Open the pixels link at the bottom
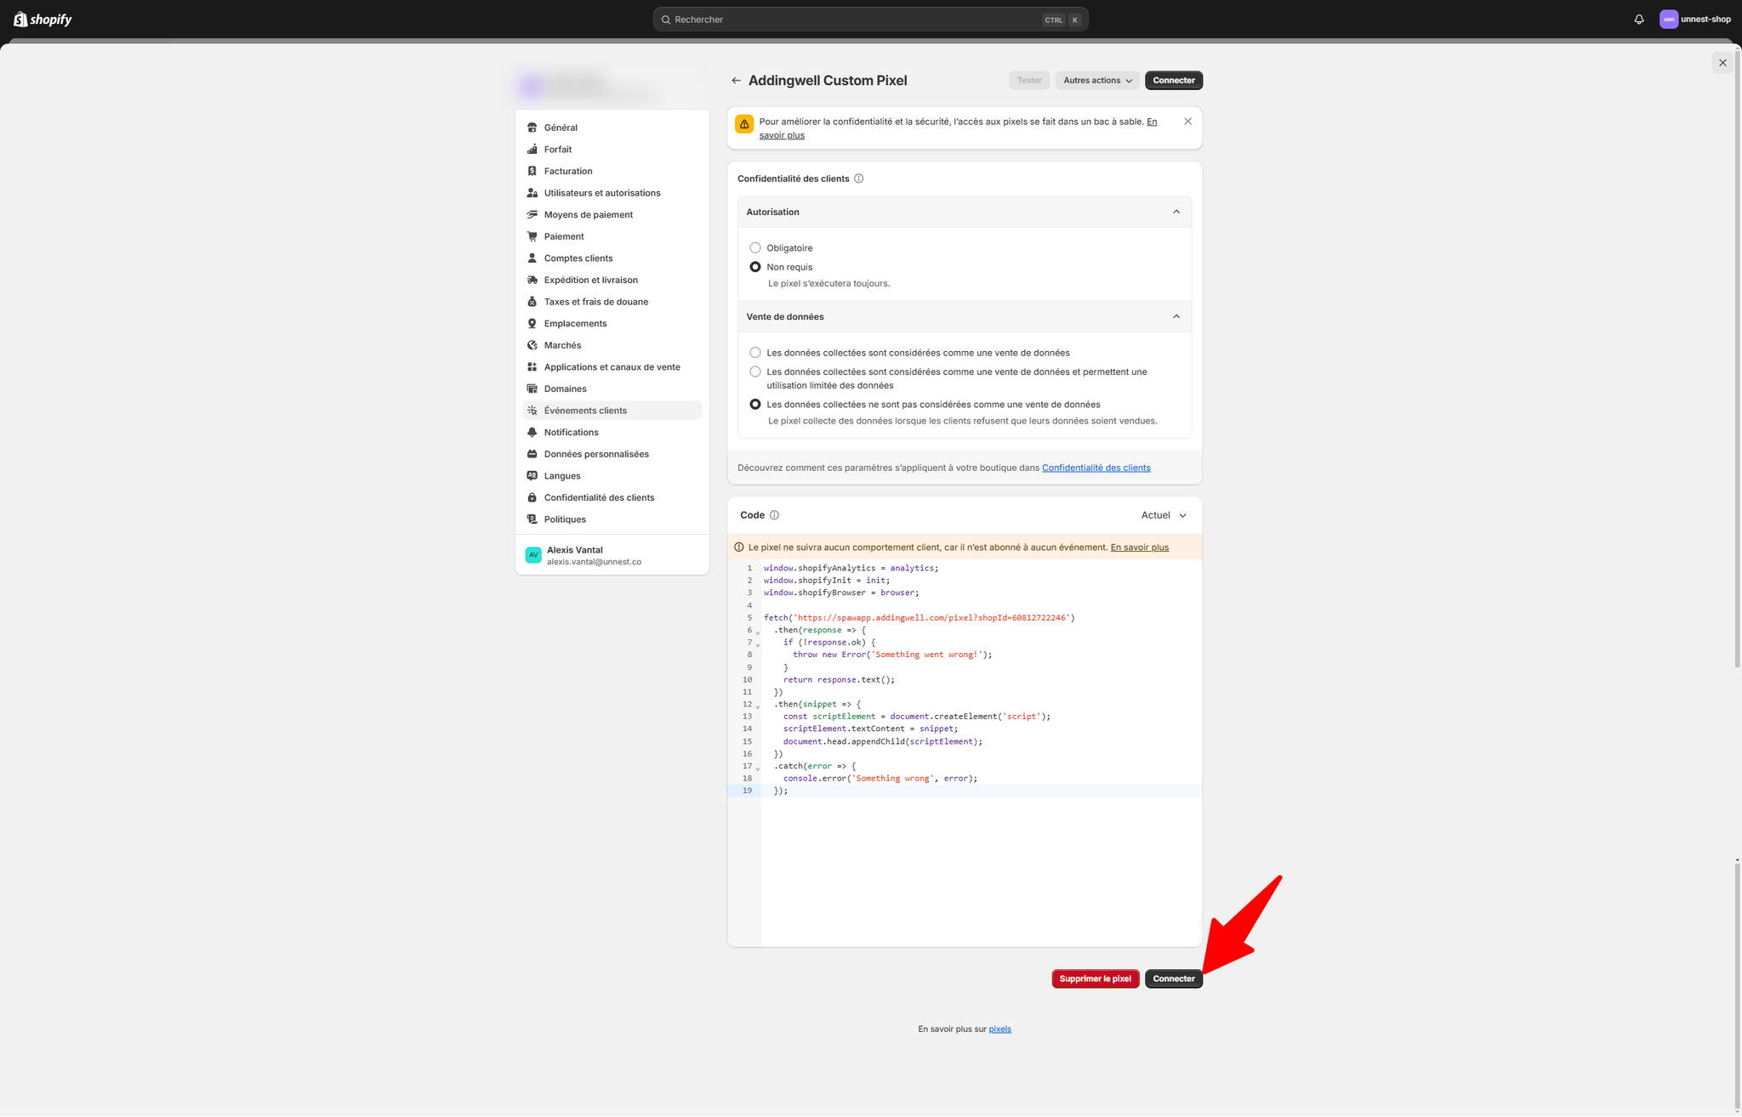The width and height of the screenshot is (1742, 1117). coord(999,1029)
